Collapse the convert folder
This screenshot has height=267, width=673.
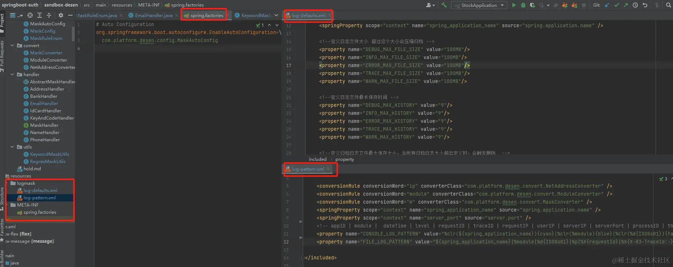coord(12,45)
